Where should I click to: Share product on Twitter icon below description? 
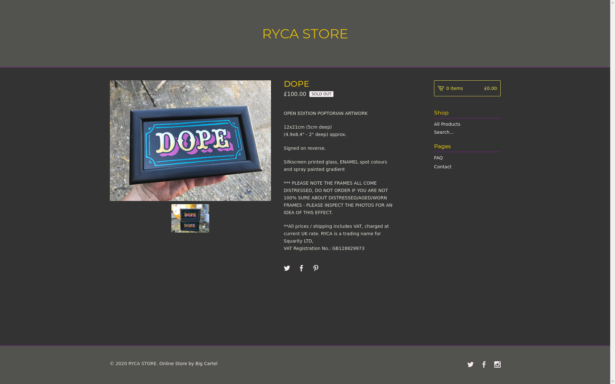[x=287, y=268]
